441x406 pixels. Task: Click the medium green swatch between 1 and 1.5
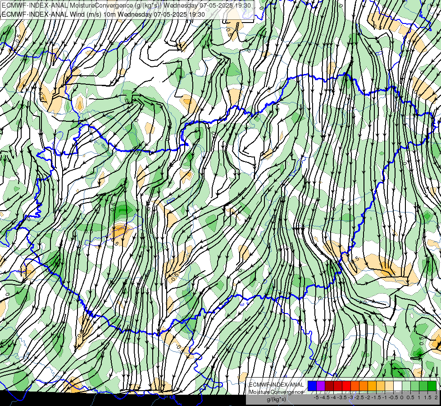tap(423, 386)
